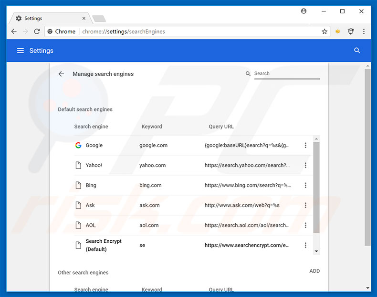The image size is (377, 297).
Task: Click the bing.com keyword
Action: (150, 185)
